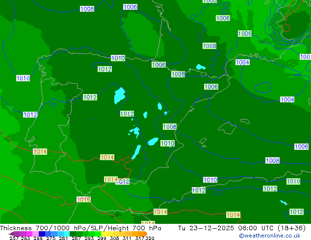
Task: Pick the light pink legend swatch above 269
Action: pos(35,234)
